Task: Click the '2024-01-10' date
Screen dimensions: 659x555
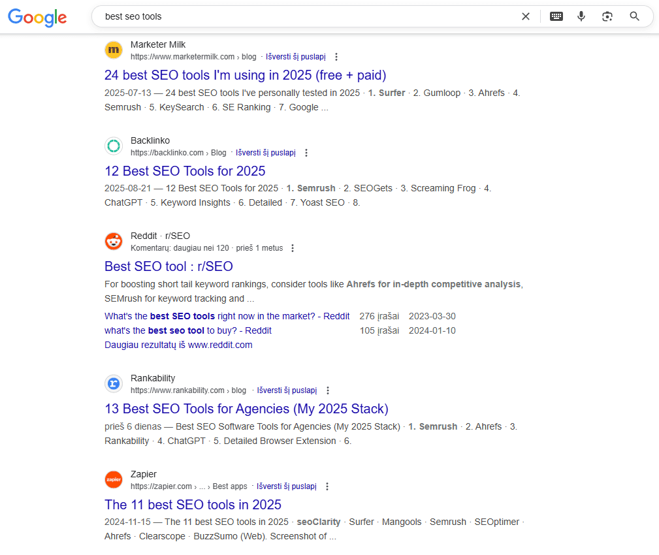Action: point(432,330)
